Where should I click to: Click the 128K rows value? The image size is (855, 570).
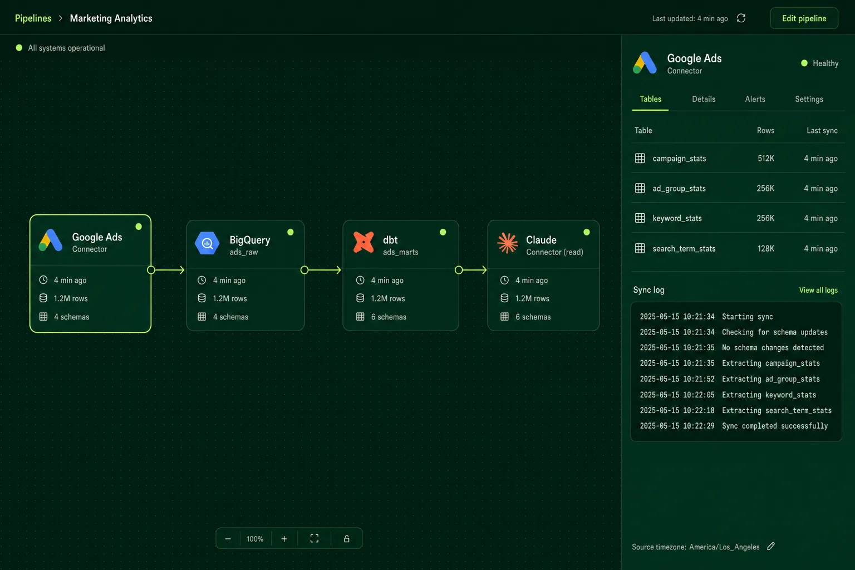click(766, 248)
